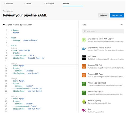Click the 'Review your pipeline YAML' heading

pos(25,15)
